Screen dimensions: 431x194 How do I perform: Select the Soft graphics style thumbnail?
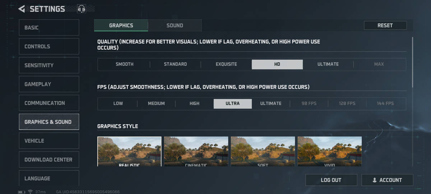click(x=263, y=151)
